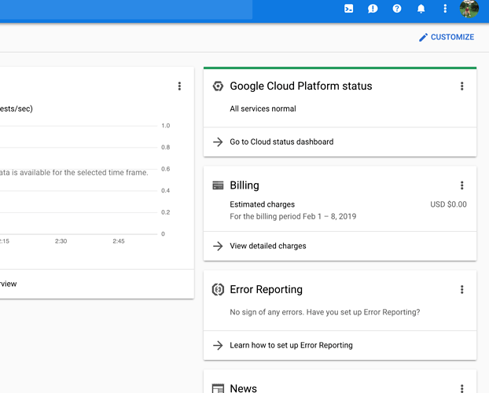
Task: Go to Cloud status dashboard
Action: 281,142
